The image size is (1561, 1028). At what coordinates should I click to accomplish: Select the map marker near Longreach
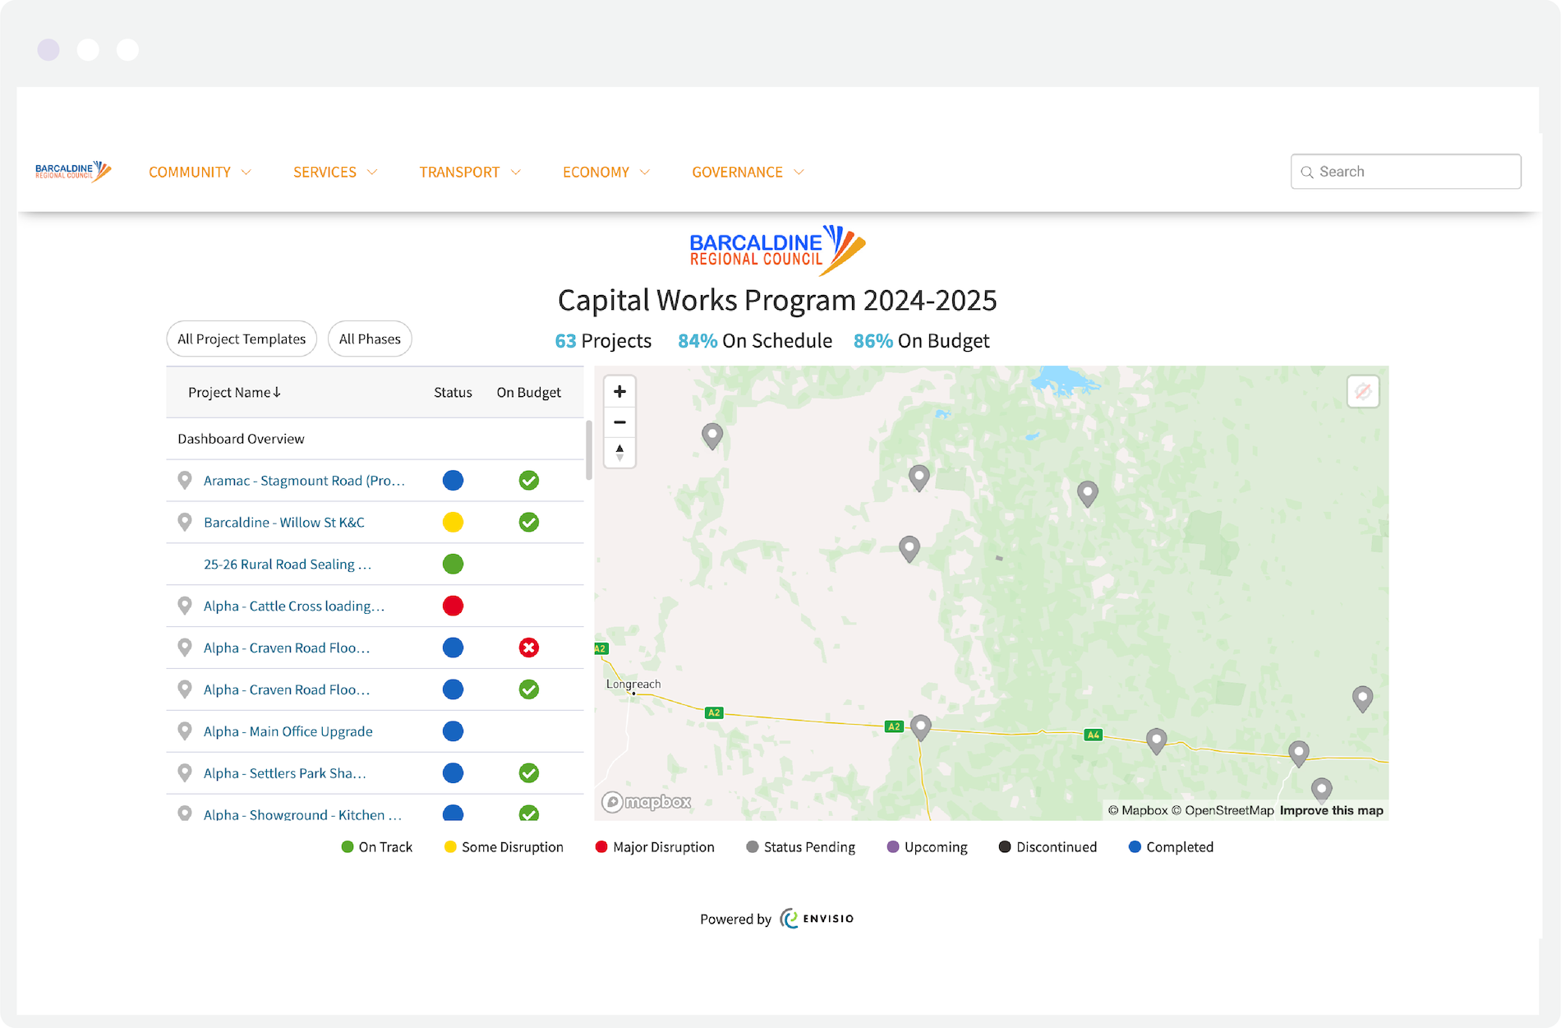pos(920,727)
